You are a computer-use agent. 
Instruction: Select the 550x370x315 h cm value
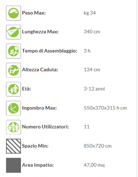pos(105,108)
